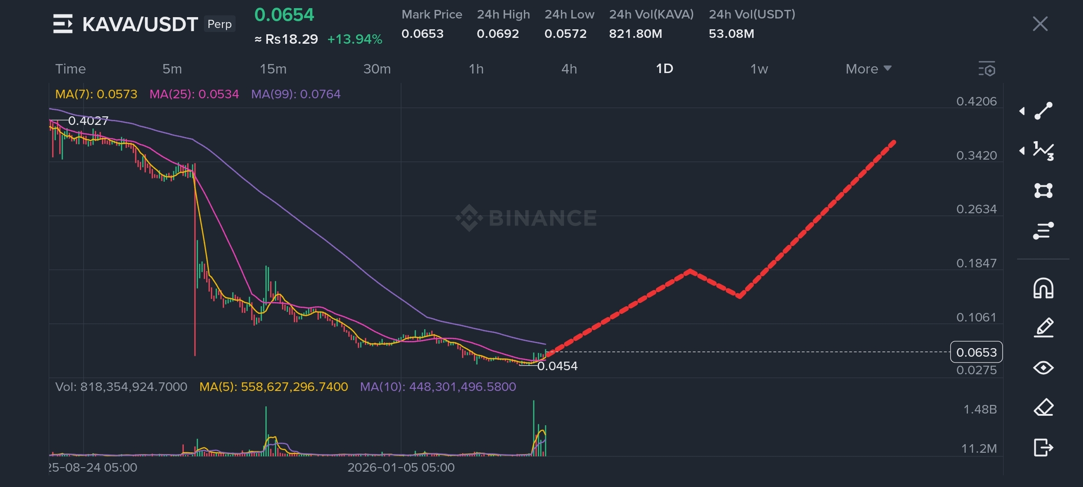Tap the Vol: 818,354,924.7000 label
The width and height of the screenshot is (1083, 487).
[x=121, y=387]
